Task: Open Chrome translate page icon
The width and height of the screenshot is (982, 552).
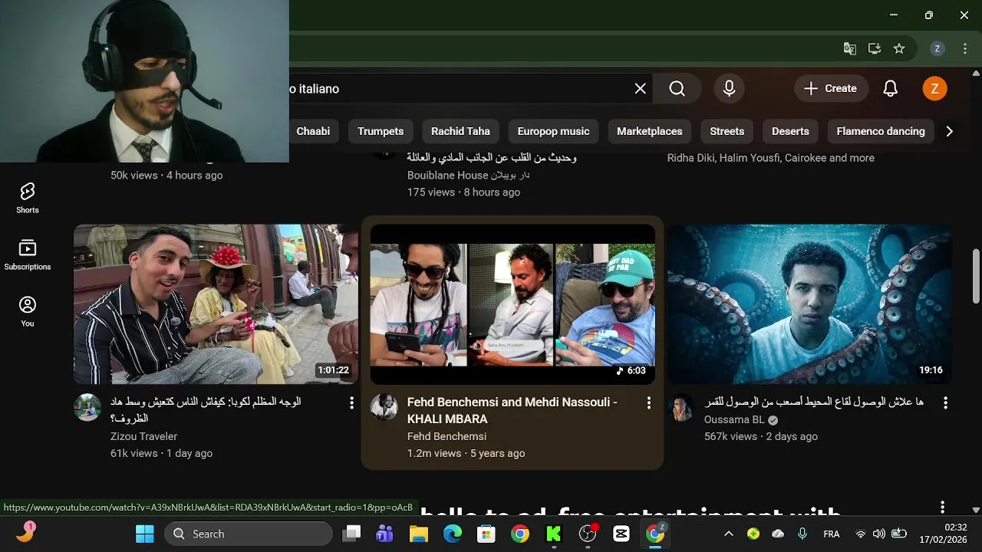Action: (850, 48)
